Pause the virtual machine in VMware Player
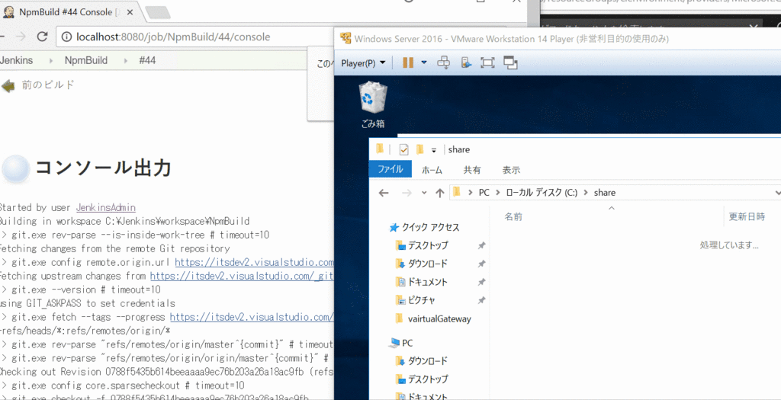The image size is (781, 400). pyautogui.click(x=408, y=62)
